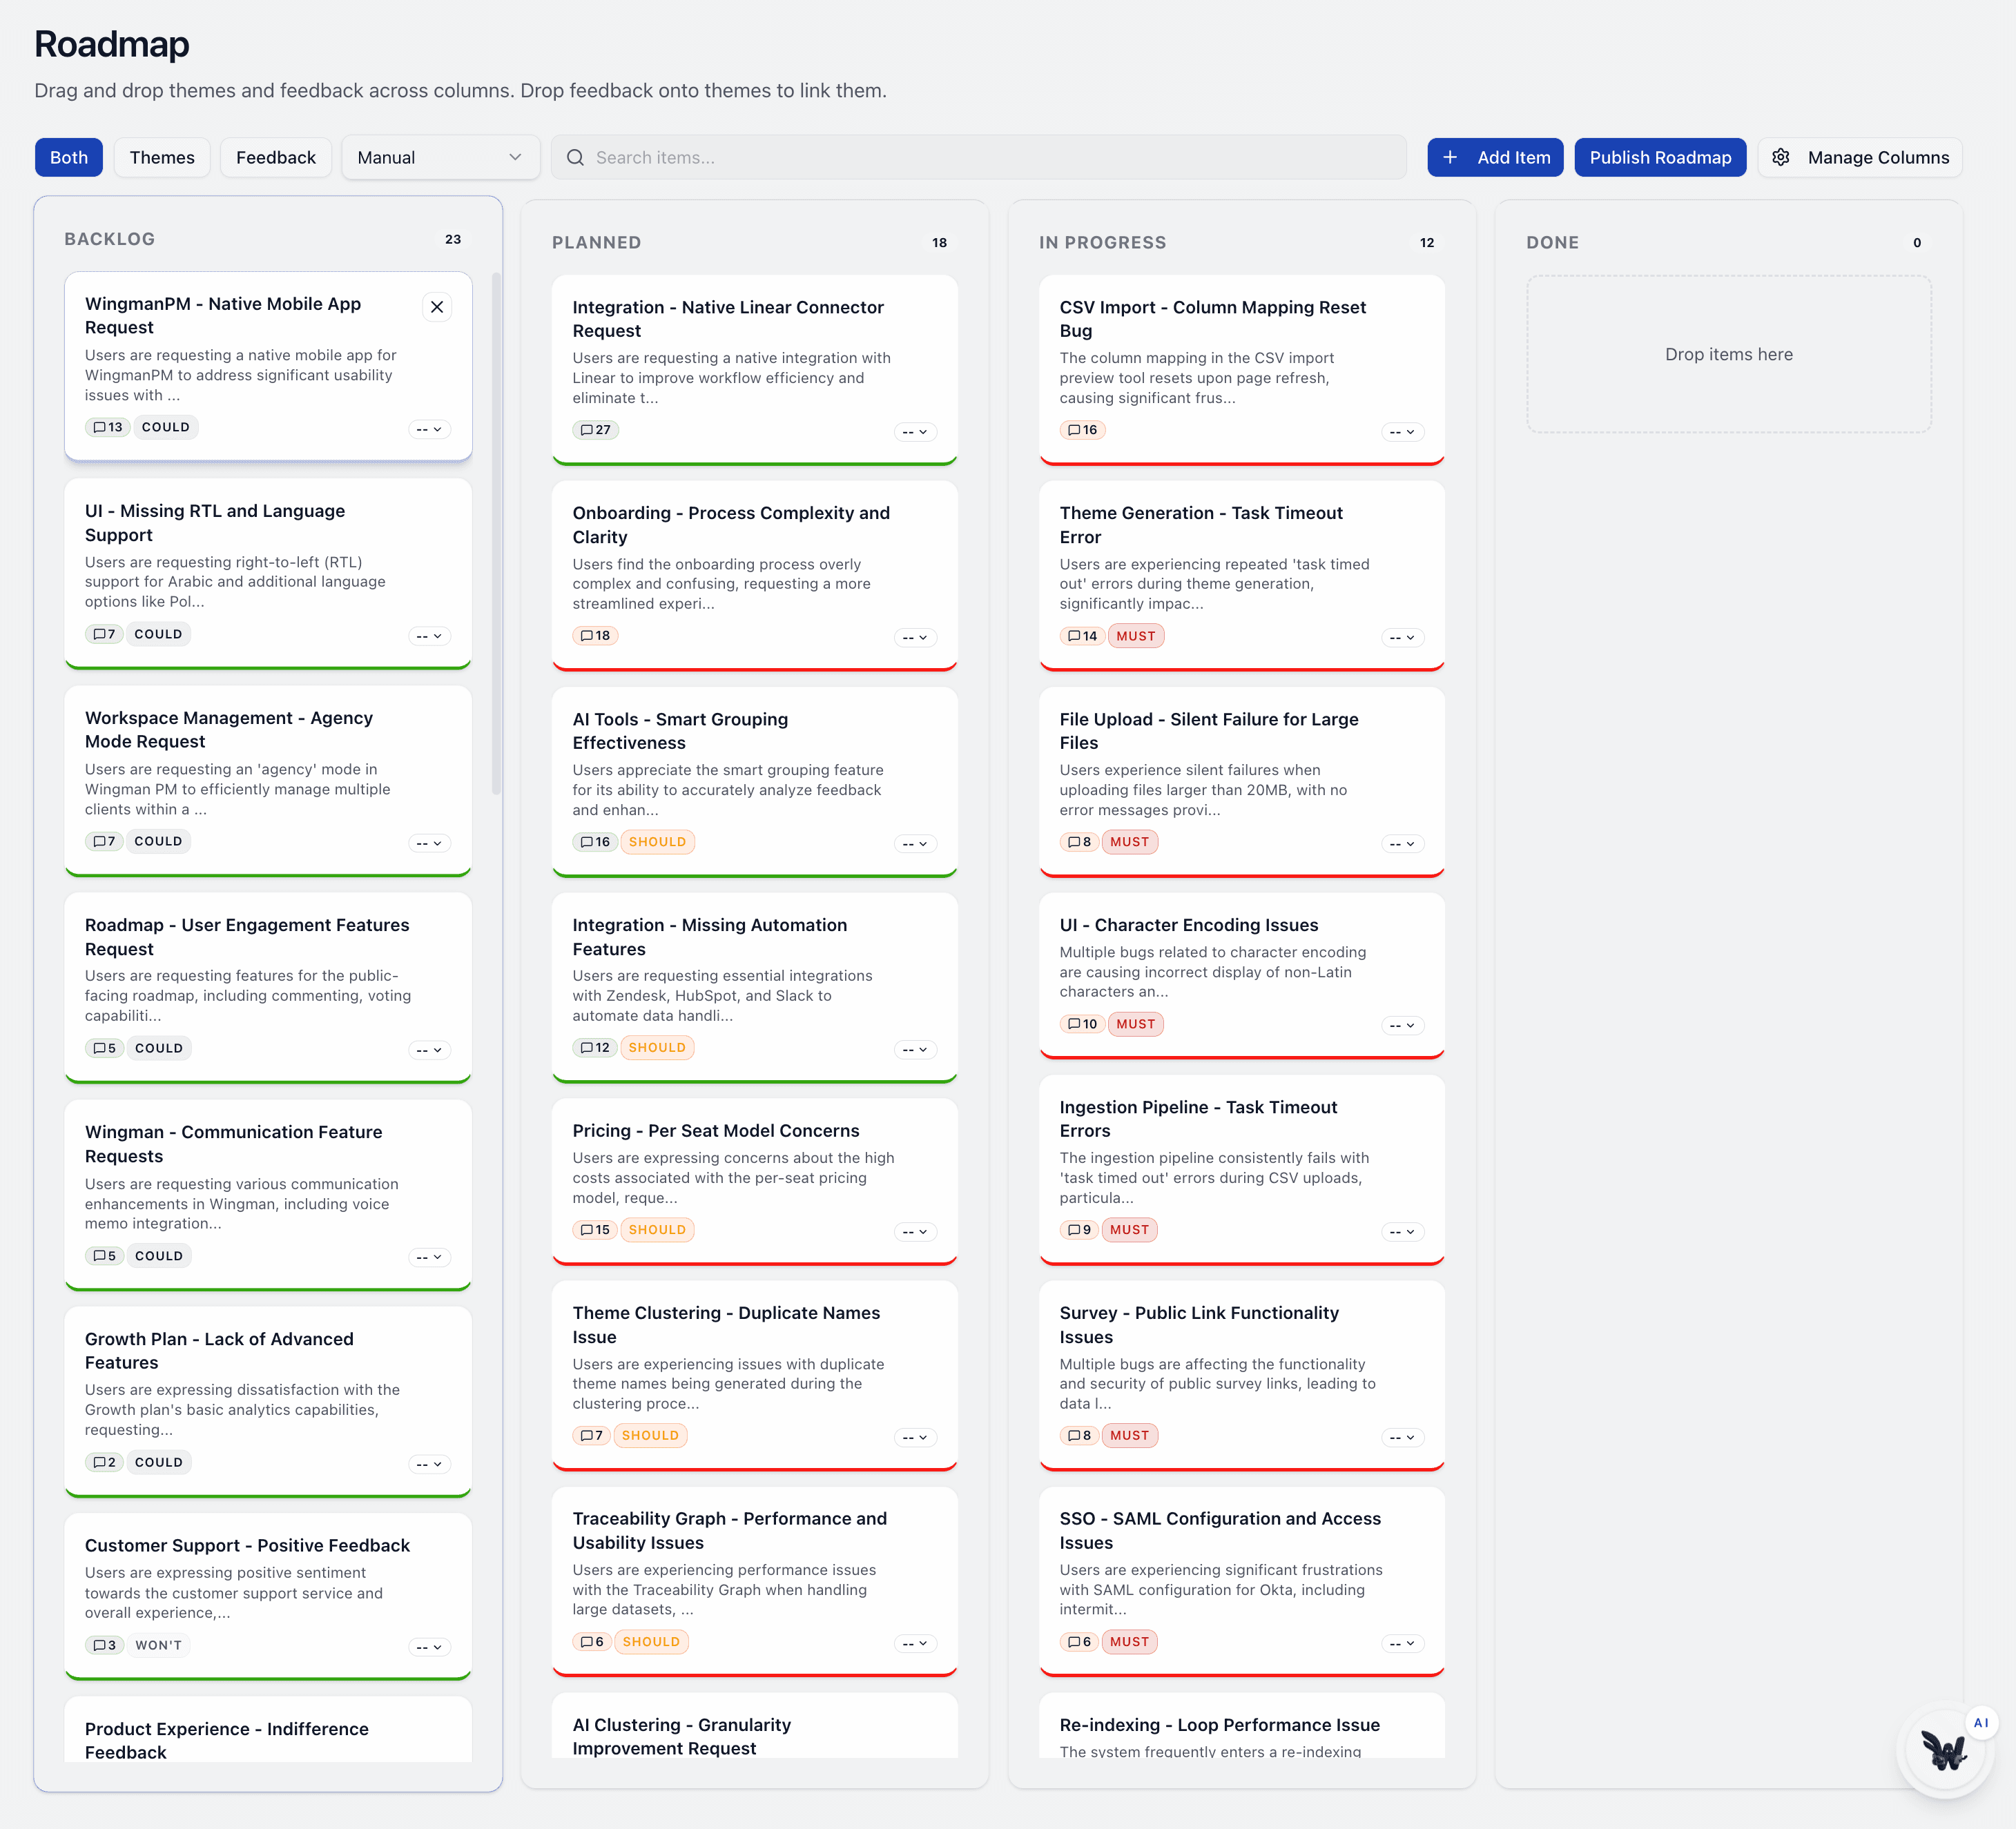Switch to the Themes filter

162,158
